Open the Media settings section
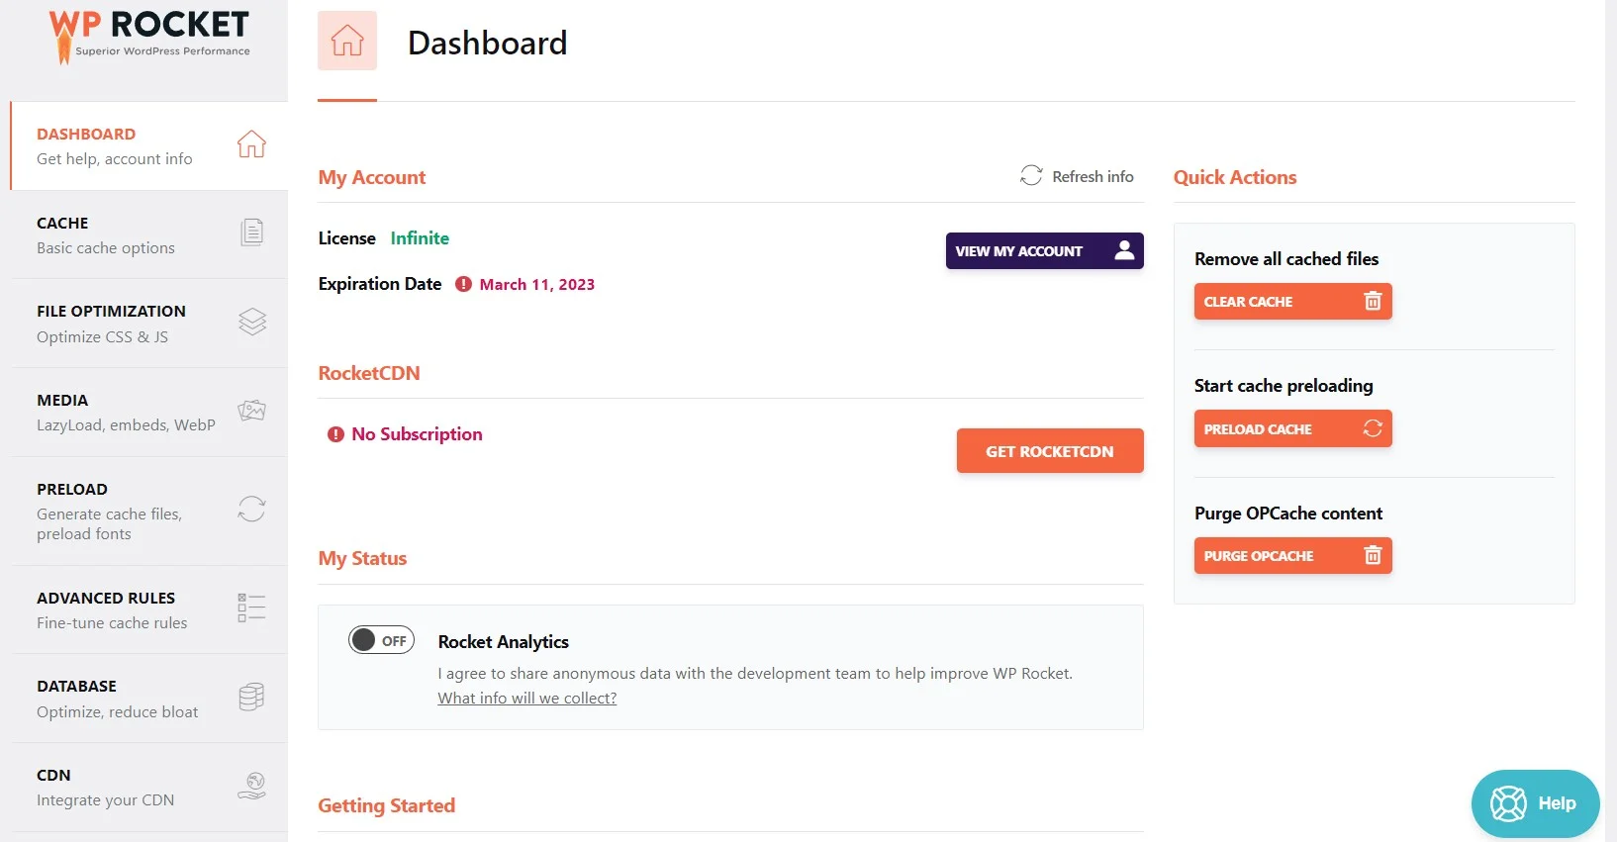1617x842 pixels. click(x=149, y=412)
